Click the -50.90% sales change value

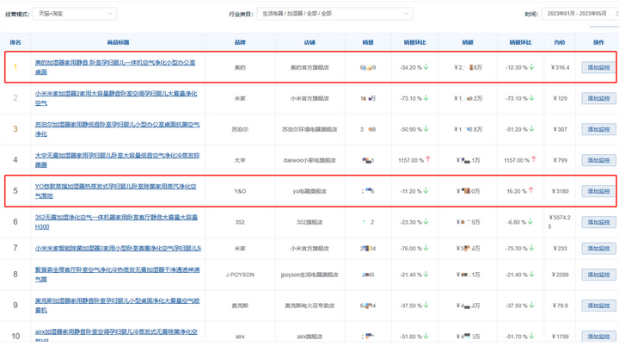(411, 129)
